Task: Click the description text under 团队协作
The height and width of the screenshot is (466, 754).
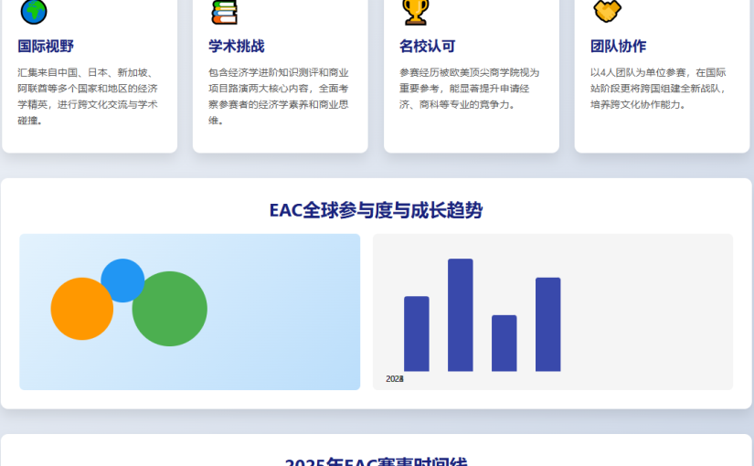Action: [x=658, y=89]
